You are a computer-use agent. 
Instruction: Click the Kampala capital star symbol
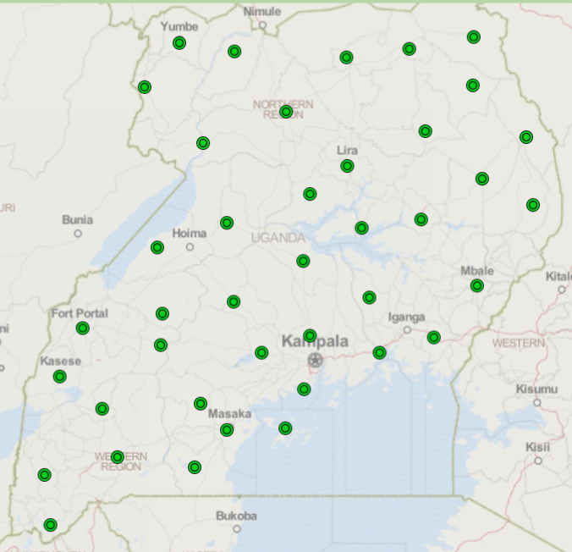point(316,361)
